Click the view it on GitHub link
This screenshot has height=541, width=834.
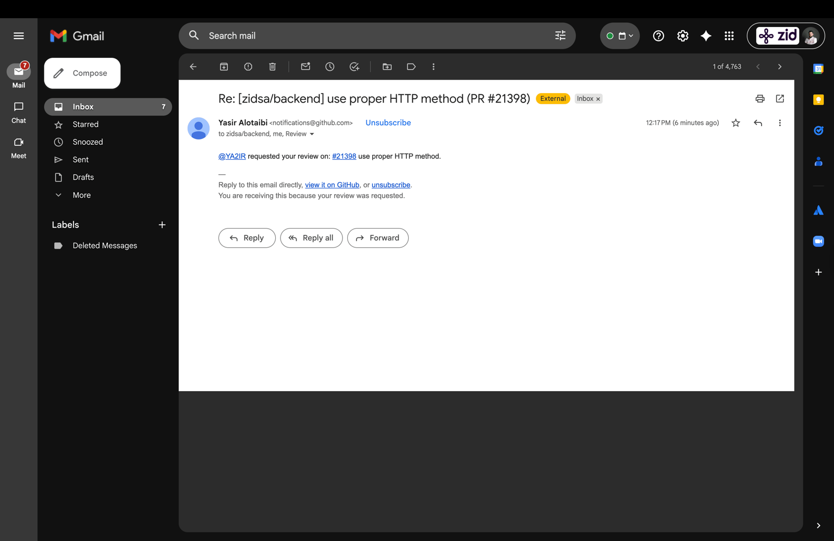(332, 185)
